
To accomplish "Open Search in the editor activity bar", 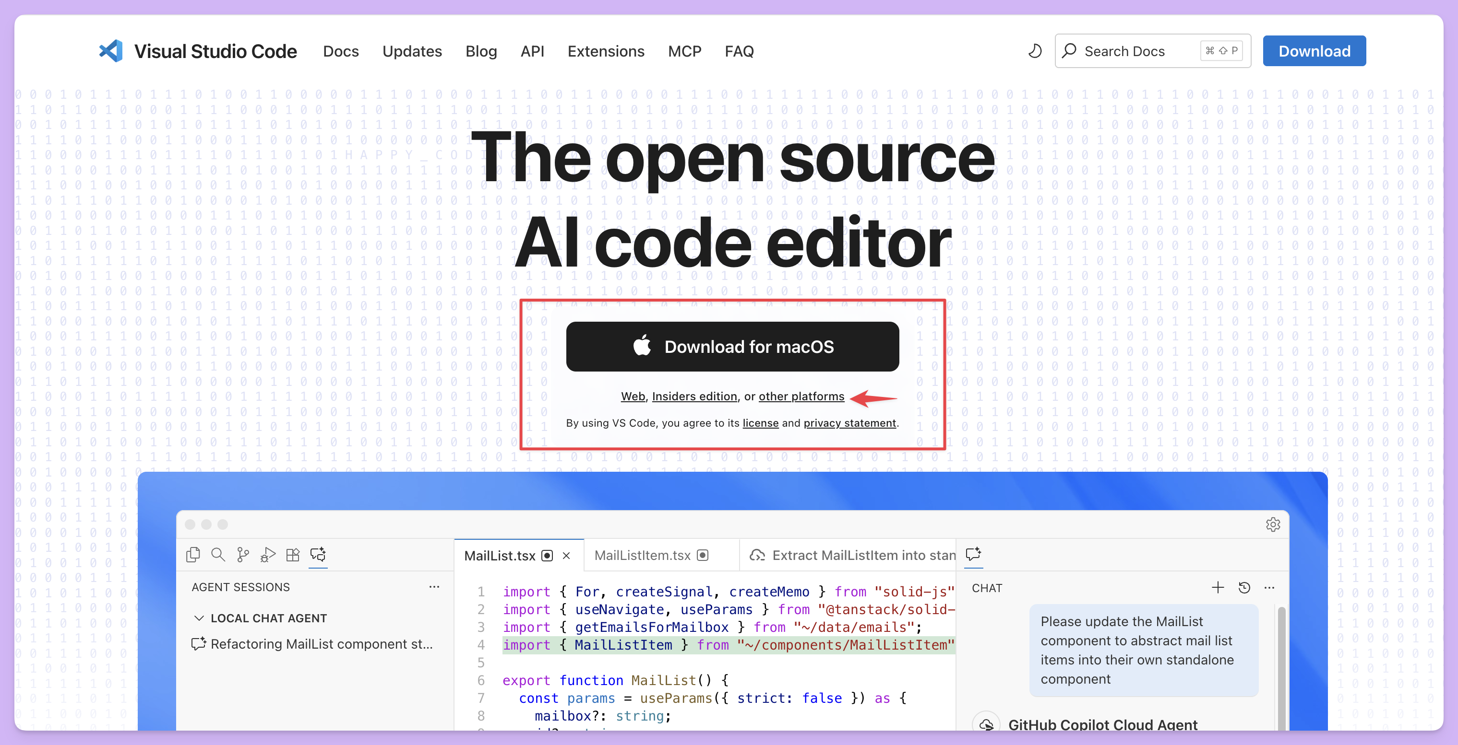I will pyautogui.click(x=217, y=555).
